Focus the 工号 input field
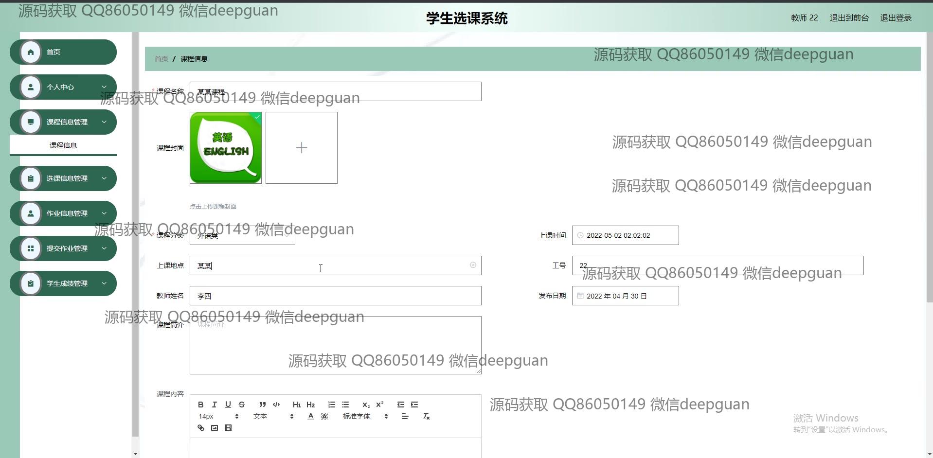The width and height of the screenshot is (933, 458). click(718, 265)
